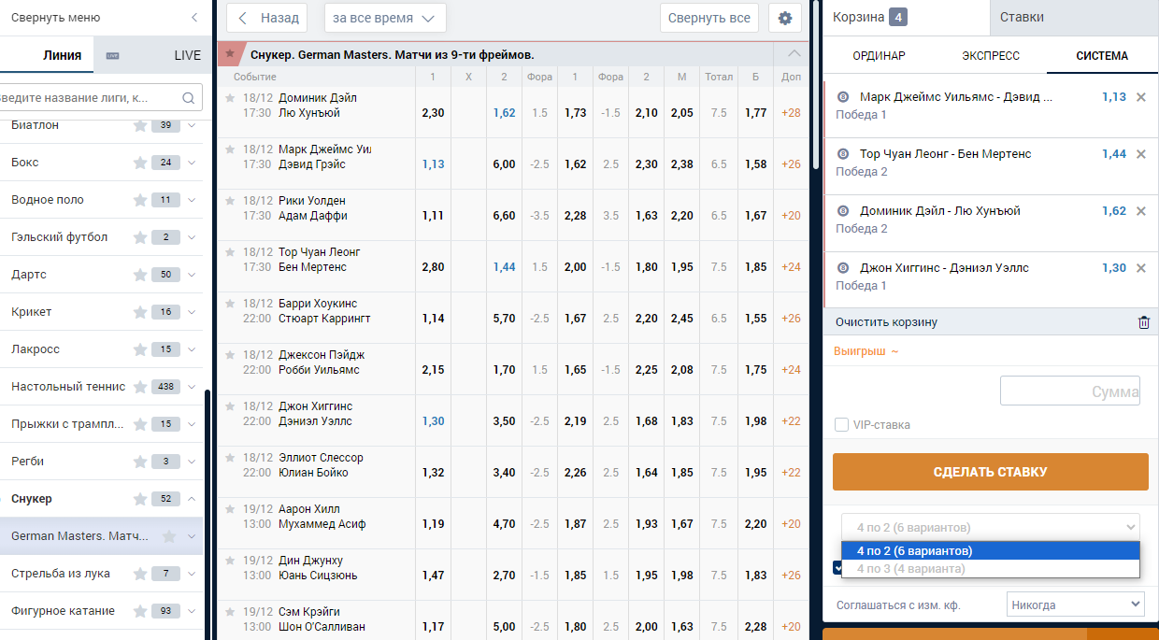Click odds 2,30 for Доминик Дэйл win
The image size is (1159, 640).
click(433, 113)
